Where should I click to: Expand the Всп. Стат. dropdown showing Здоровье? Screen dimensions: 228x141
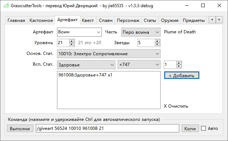tap(86, 65)
